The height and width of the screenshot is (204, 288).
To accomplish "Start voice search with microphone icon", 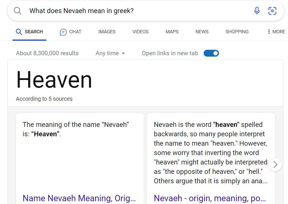I will 257,11.
